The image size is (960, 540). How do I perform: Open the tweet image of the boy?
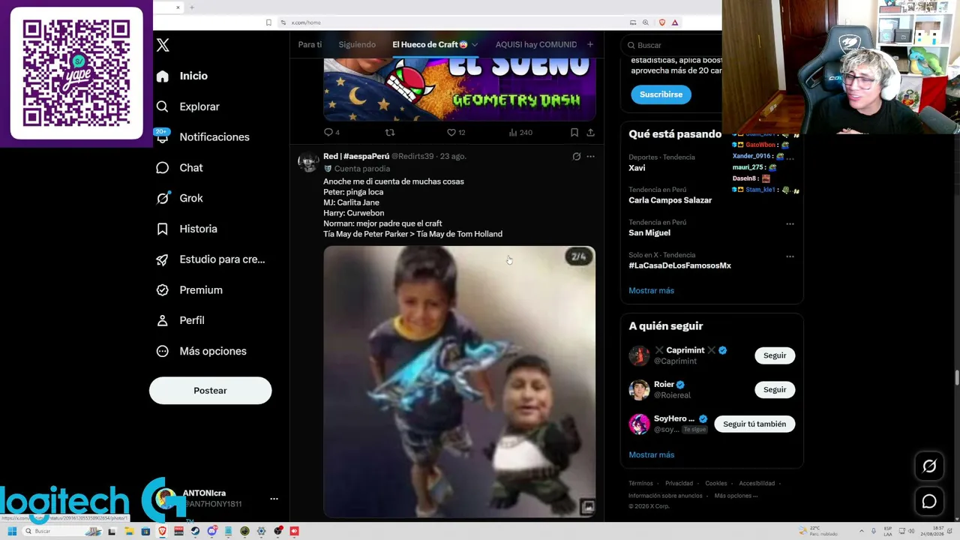pyautogui.click(x=460, y=381)
